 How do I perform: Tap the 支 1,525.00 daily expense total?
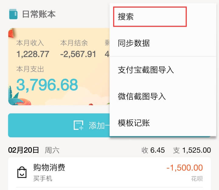(192, 150)
